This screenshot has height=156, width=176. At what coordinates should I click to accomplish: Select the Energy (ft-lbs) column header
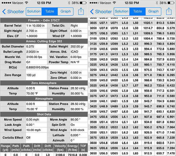pos(72,148)
